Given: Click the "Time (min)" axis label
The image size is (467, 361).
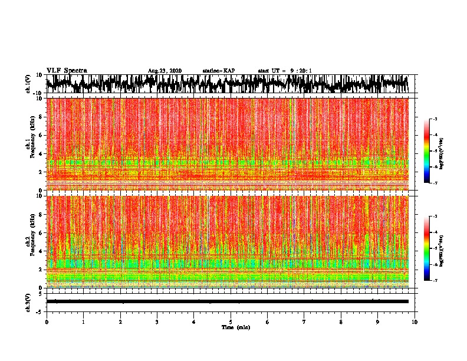Looking at the screenshot, I should [x=236, y=327].
